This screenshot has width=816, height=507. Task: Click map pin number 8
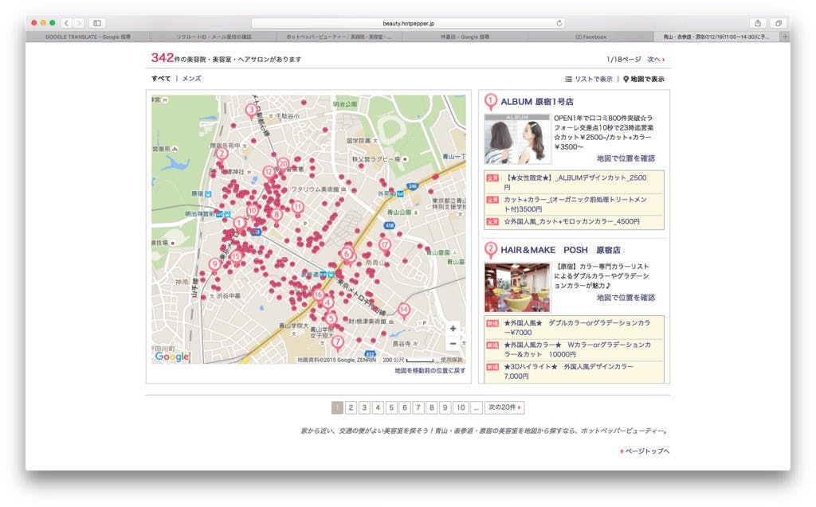277,215
